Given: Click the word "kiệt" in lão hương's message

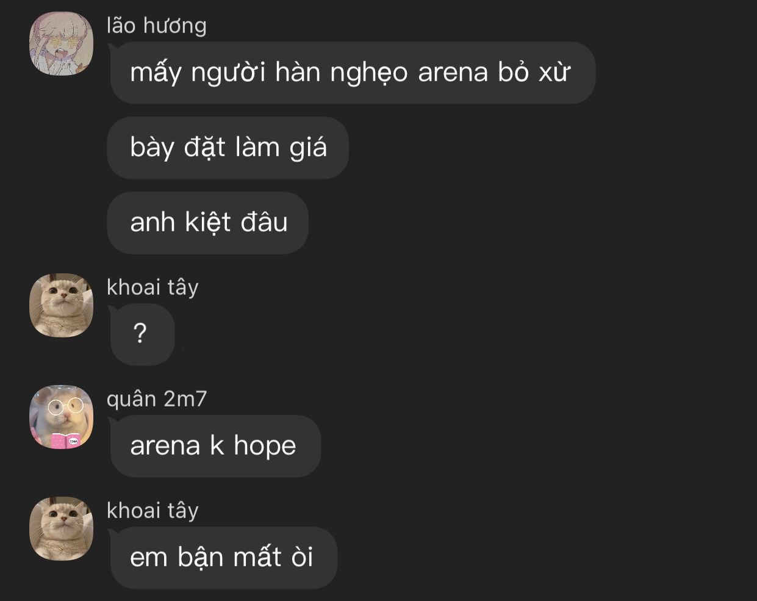Looking at the screenshot, I should pyautogui.click(x=207, y=222).
